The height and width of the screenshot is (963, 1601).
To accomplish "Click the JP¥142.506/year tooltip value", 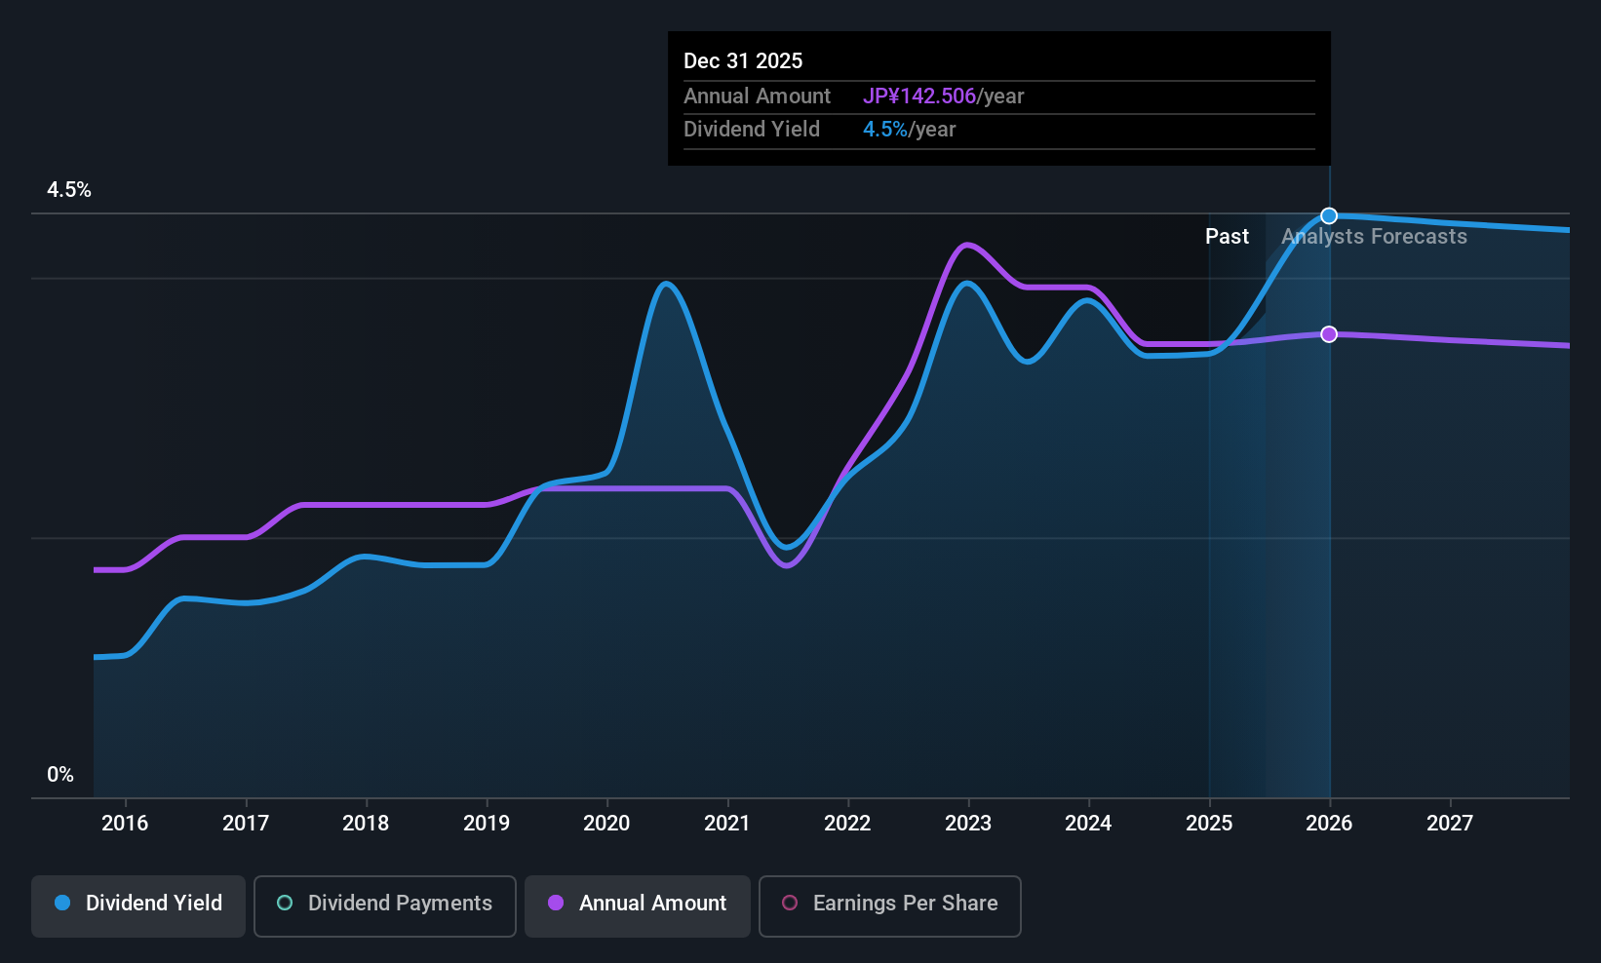I will coord(943,96).
